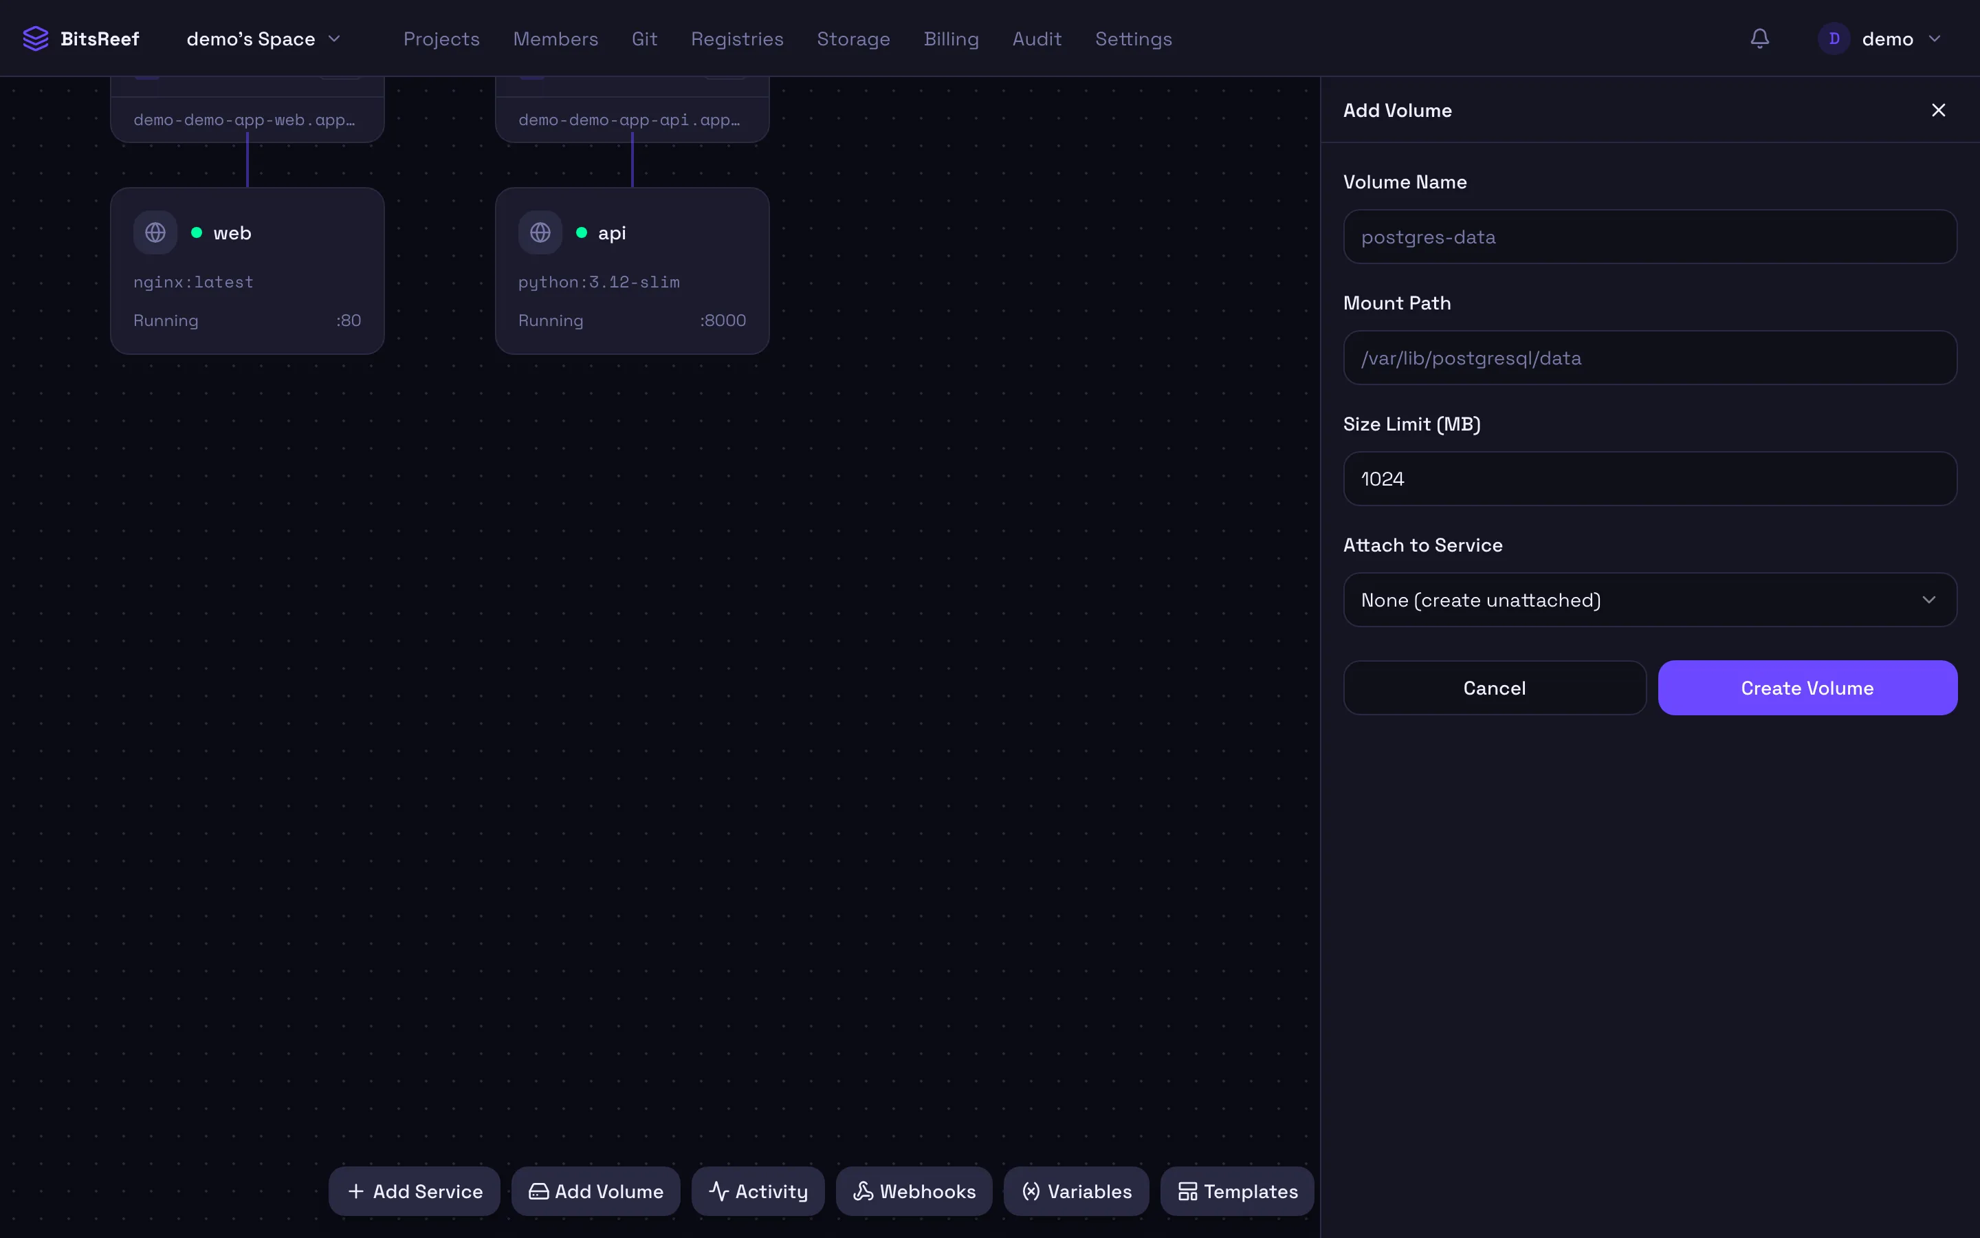Click the demo user avatar
The image size is (1980, 1238).
(1834, 39)
